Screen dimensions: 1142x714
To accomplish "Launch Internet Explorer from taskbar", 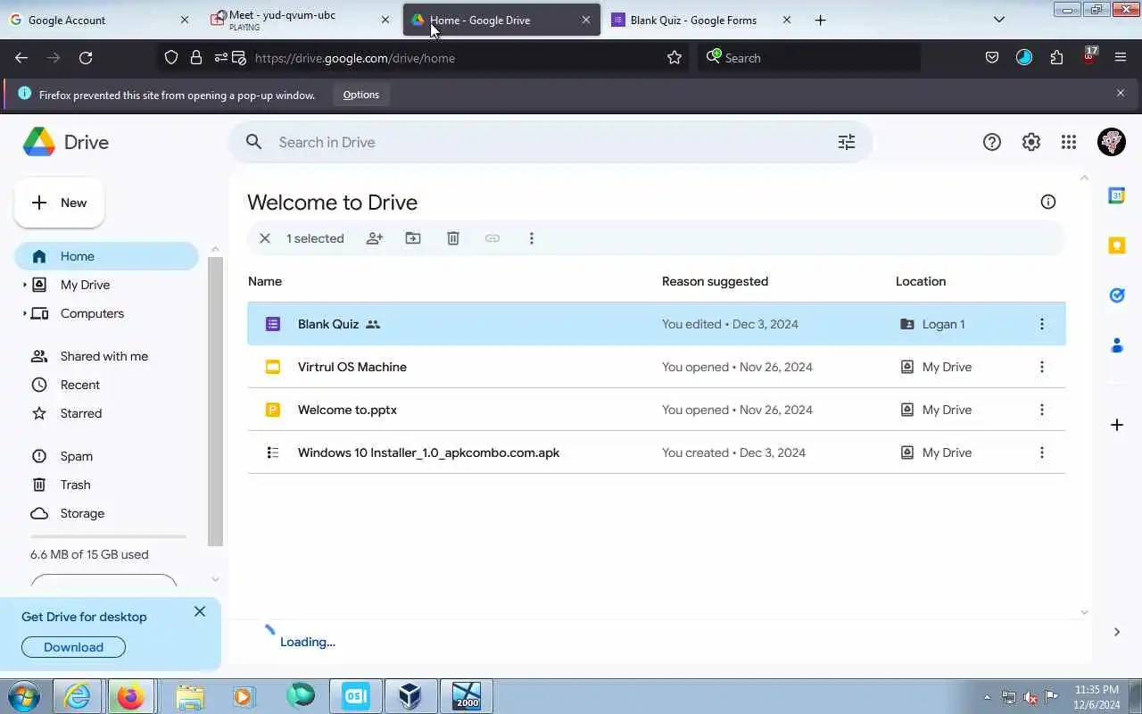I will (78, 696).
